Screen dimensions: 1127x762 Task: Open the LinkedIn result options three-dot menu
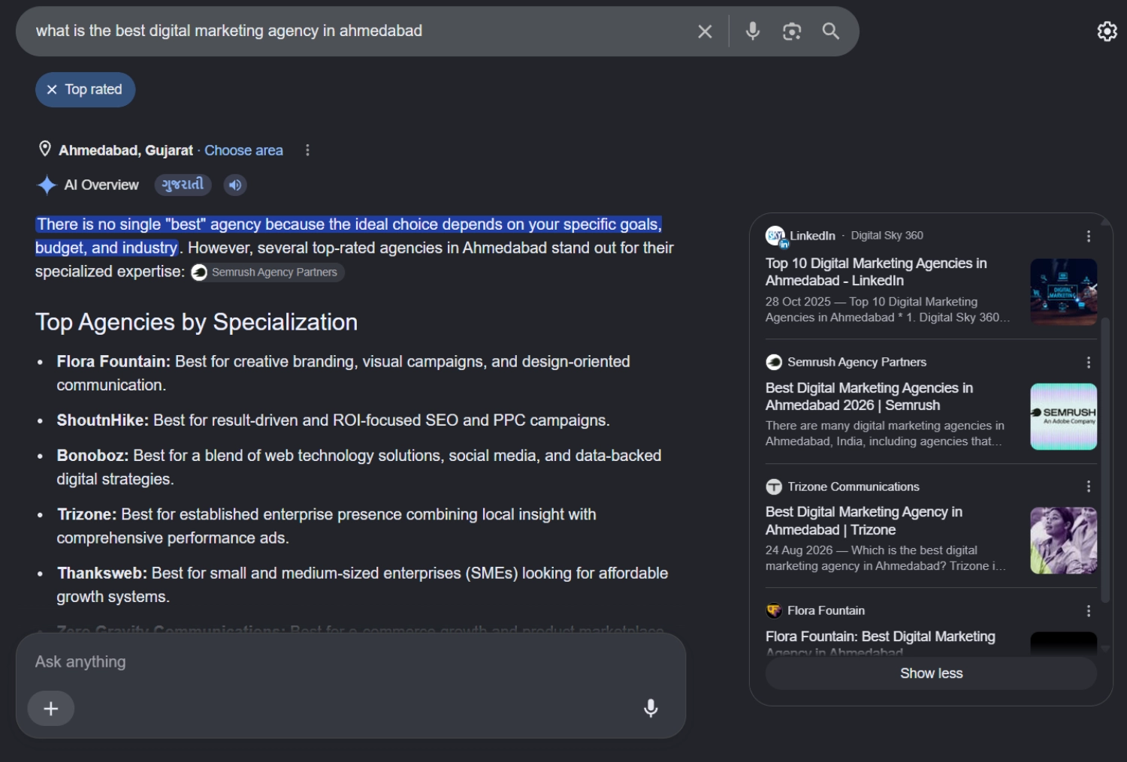pos(1088,236)
